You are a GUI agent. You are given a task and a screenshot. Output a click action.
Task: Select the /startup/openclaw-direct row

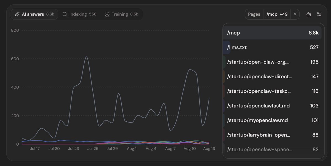click(272, 77)
